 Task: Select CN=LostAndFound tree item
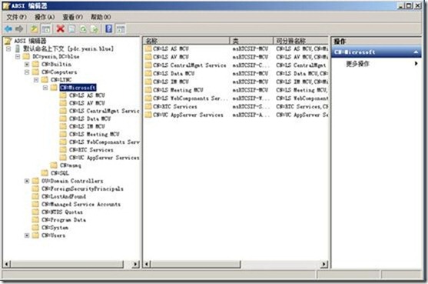[x=63, y=196]
